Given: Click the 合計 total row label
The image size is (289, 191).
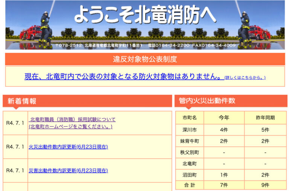Looking at the screenshot, I should tap(189, 185).
